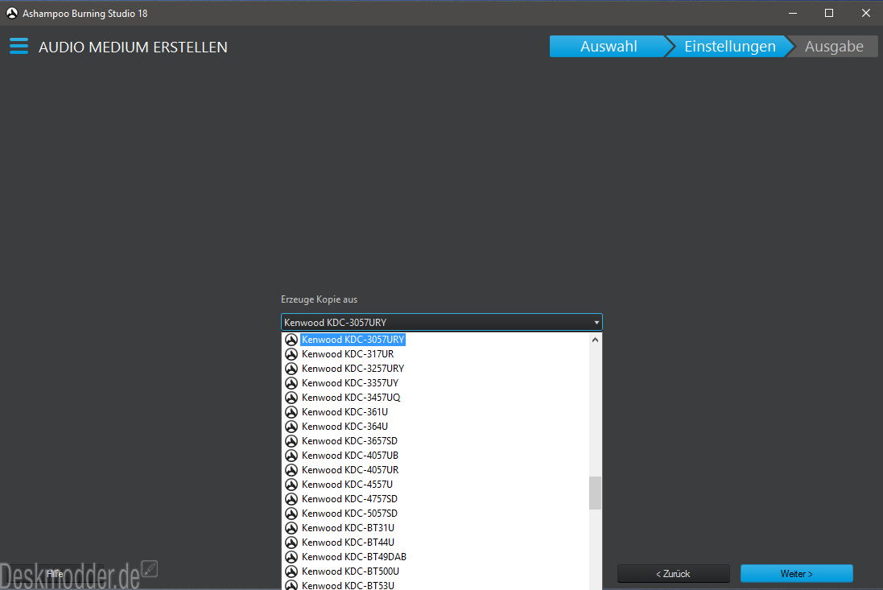Image resolution: width=883 pixels, height=590 pixels.
Task: Click the icon beside Kenwood KDC-3657SD
Action: point(291,441)
